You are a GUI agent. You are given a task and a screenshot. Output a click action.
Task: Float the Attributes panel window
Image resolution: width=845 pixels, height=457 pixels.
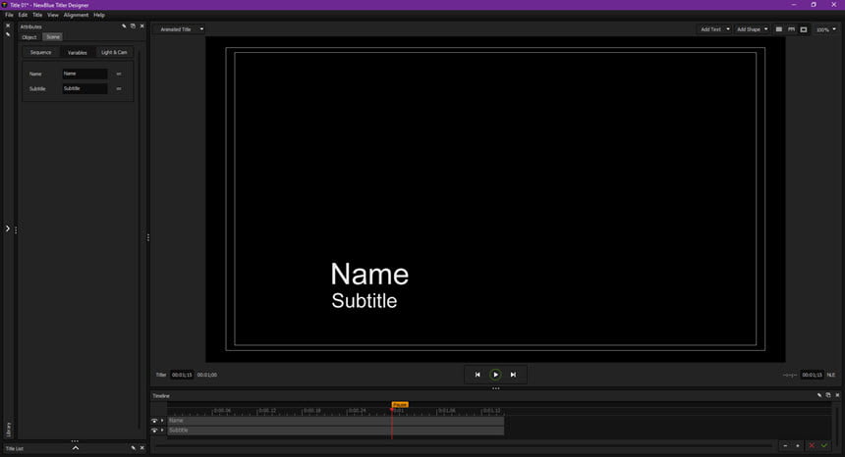pyautogui.click(x=133, y=25)
